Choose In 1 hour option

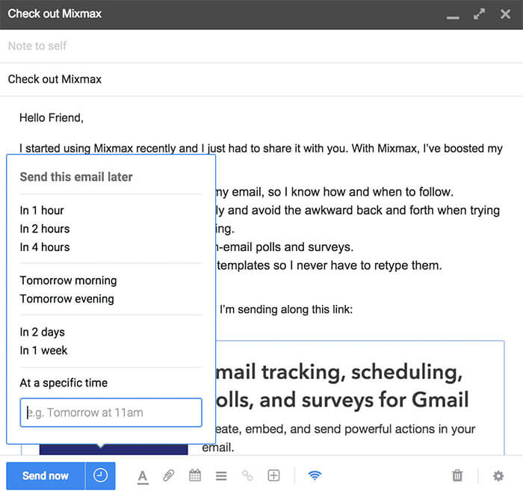42,211
